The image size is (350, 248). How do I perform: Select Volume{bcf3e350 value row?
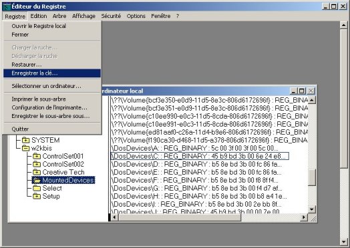click(210, 100)
